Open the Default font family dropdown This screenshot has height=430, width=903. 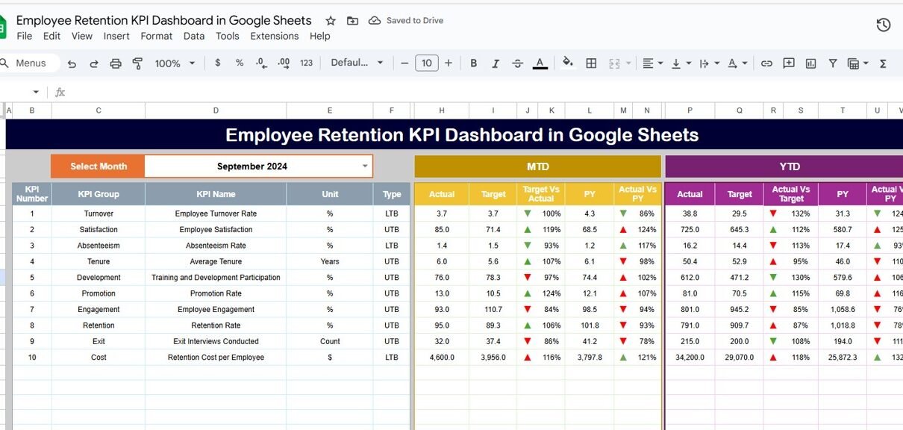point(357,63)
